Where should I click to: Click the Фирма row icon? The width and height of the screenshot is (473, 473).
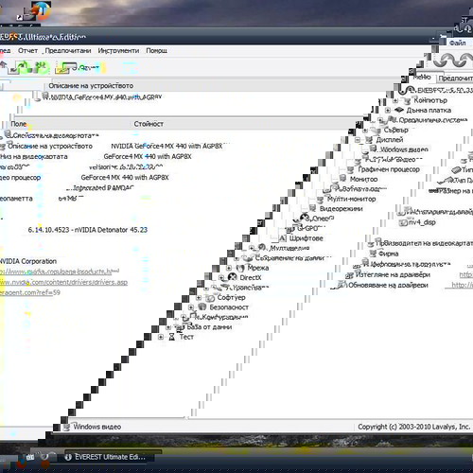pos(373,254)
